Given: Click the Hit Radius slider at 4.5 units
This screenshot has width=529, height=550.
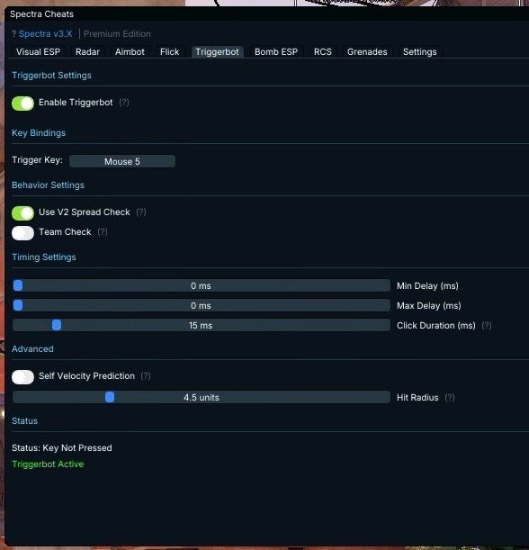Looking at the screenshot, I should pyautogui.click(x=202, y=397).
